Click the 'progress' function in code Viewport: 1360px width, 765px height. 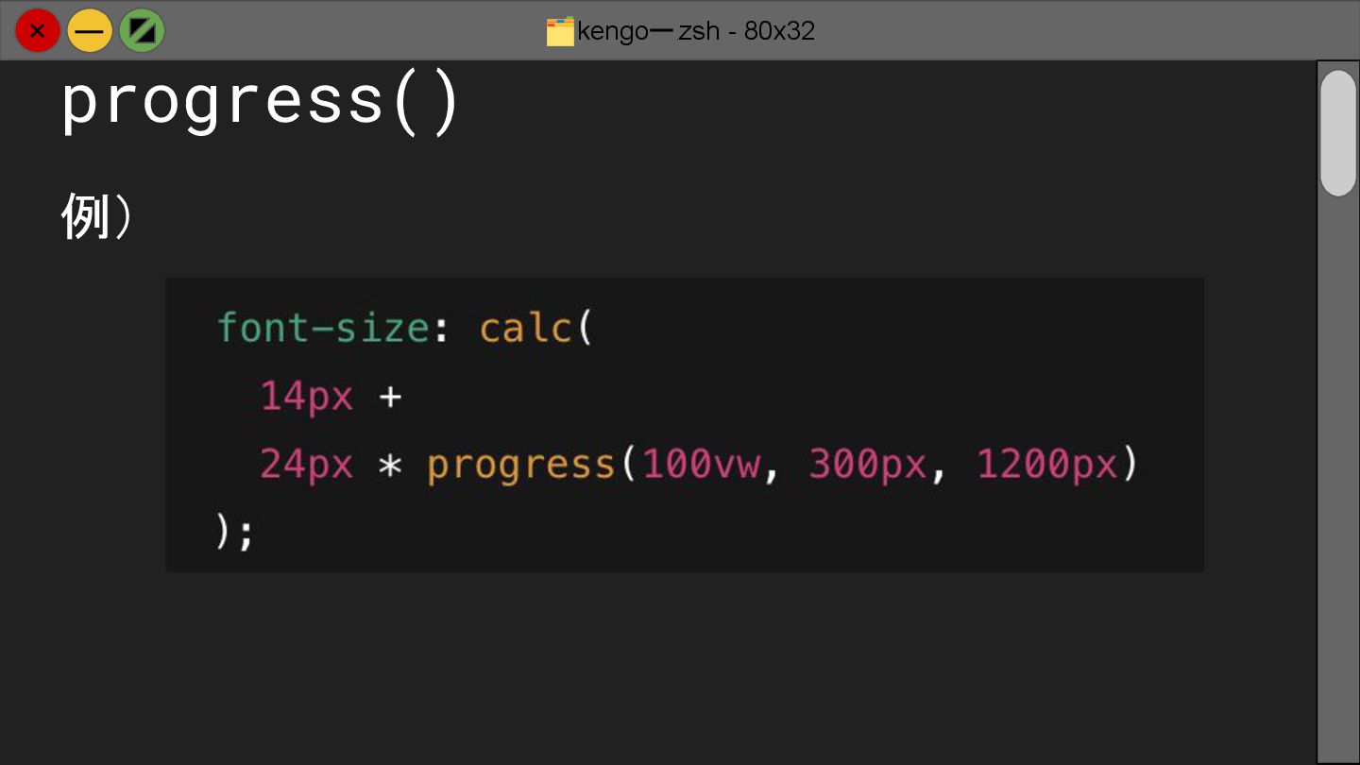[x=520, y=465]
